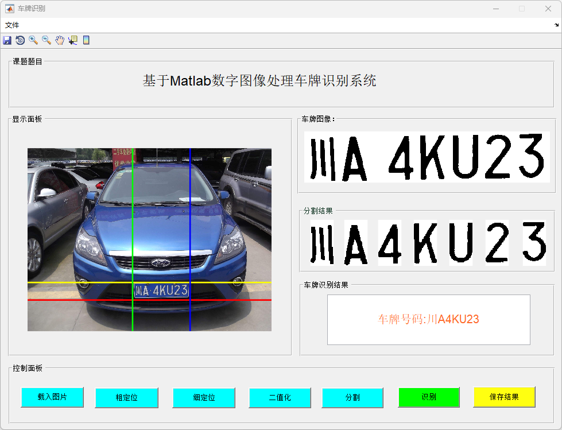Open the 文件 menu

click(12, 25)
